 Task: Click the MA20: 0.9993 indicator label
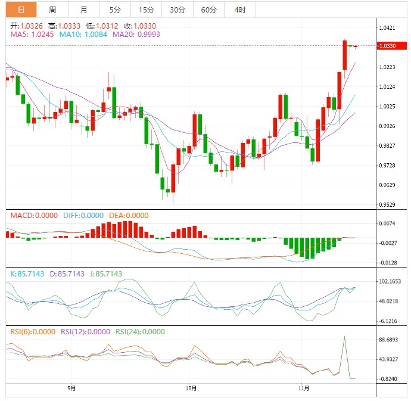tap(136, 35)
